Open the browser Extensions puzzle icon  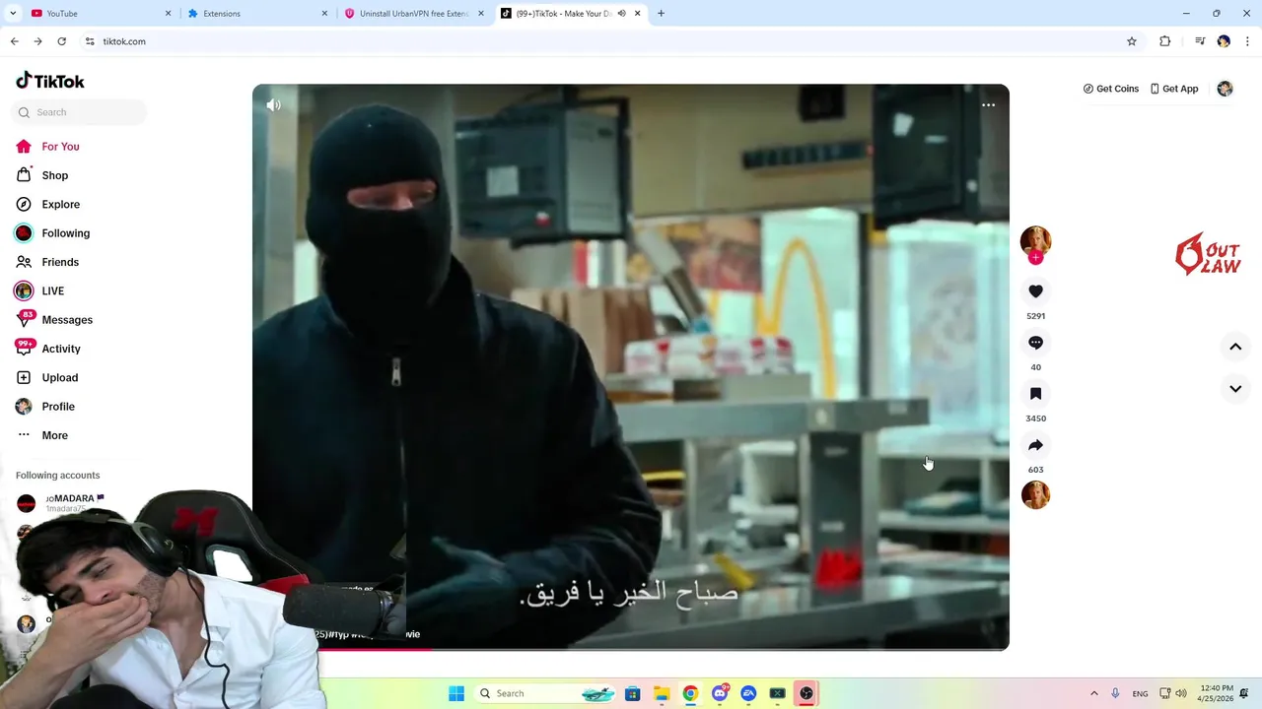[x=1165, y=41]
